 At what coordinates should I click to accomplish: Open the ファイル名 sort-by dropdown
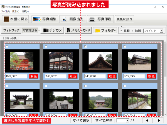point(153,30)
